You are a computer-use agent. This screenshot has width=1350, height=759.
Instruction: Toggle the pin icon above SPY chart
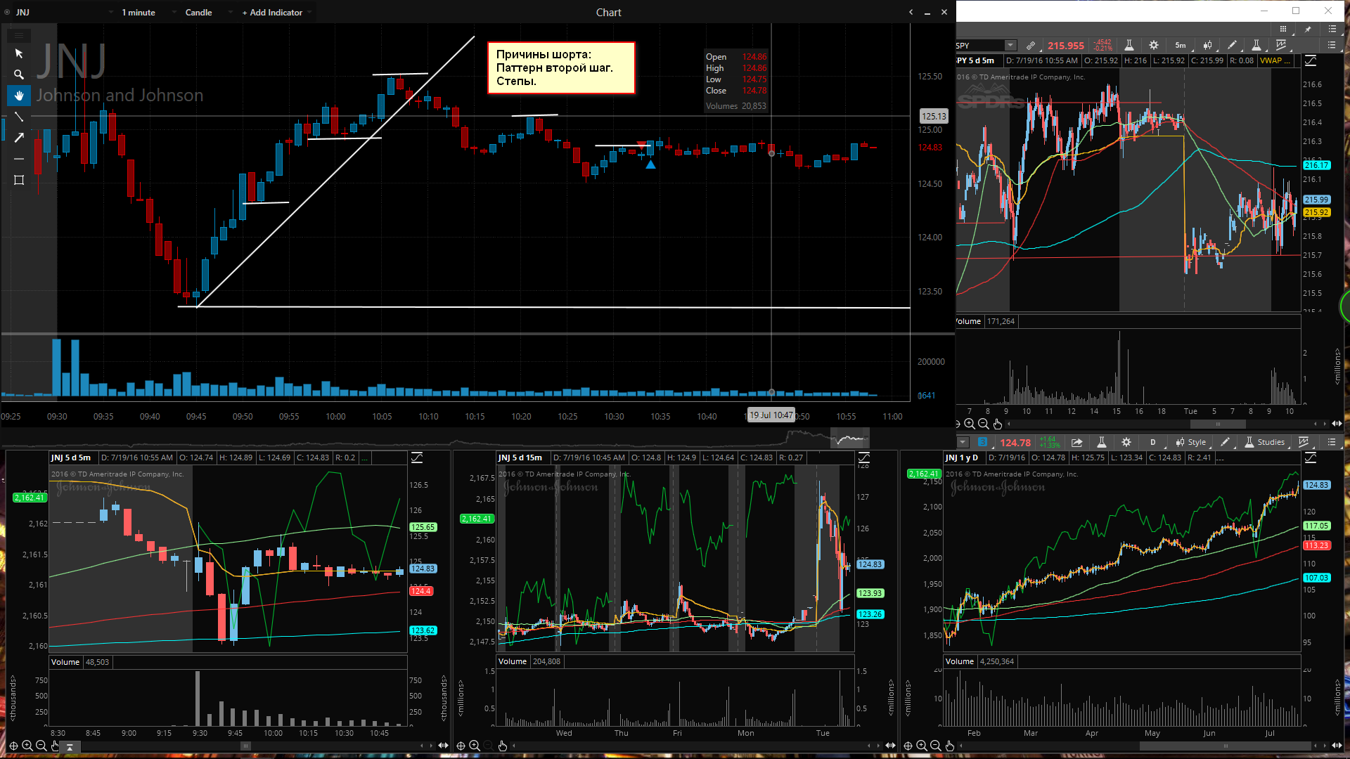pyautogui.click(x=1308, y=29)
